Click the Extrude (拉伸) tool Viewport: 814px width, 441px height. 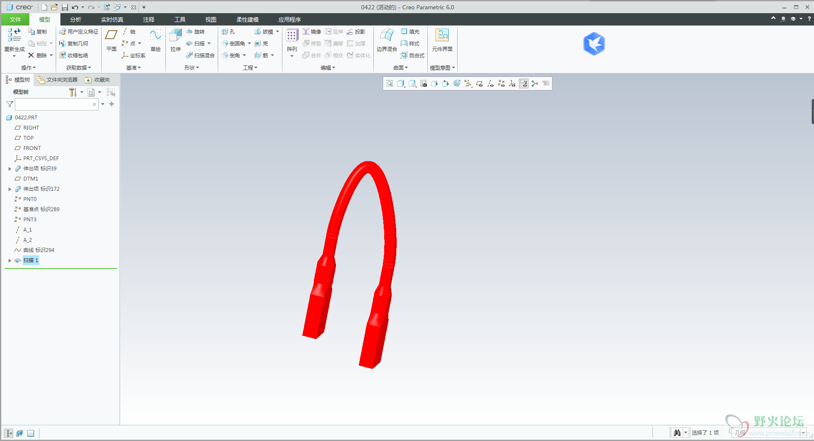[176, 40]
